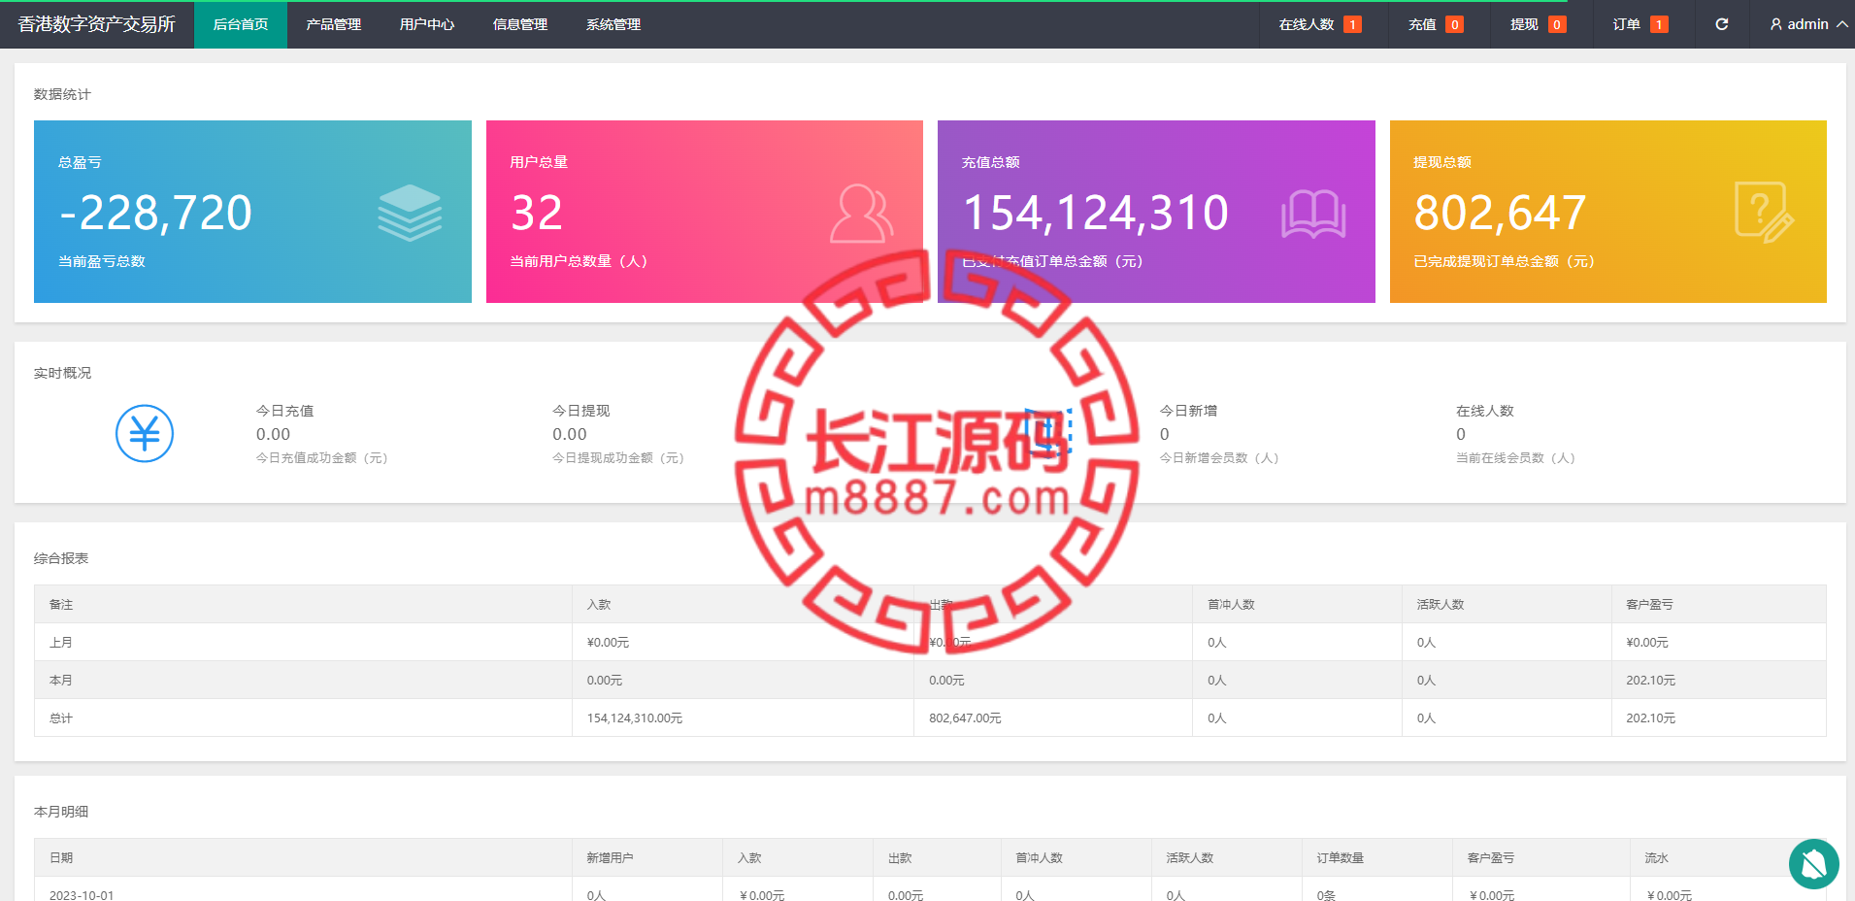Image resolution: width=1855 pixels, height=901 pixels.
Task: View 在线人数 notification in top bar
Action: (x=1320, y=24)
